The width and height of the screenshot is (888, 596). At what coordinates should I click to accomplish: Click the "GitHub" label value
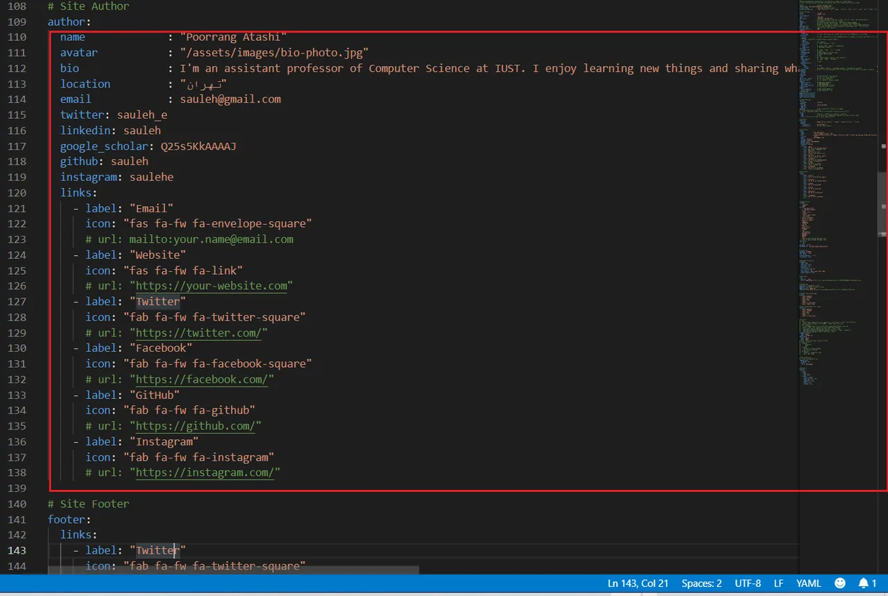(x=154, y=395)
